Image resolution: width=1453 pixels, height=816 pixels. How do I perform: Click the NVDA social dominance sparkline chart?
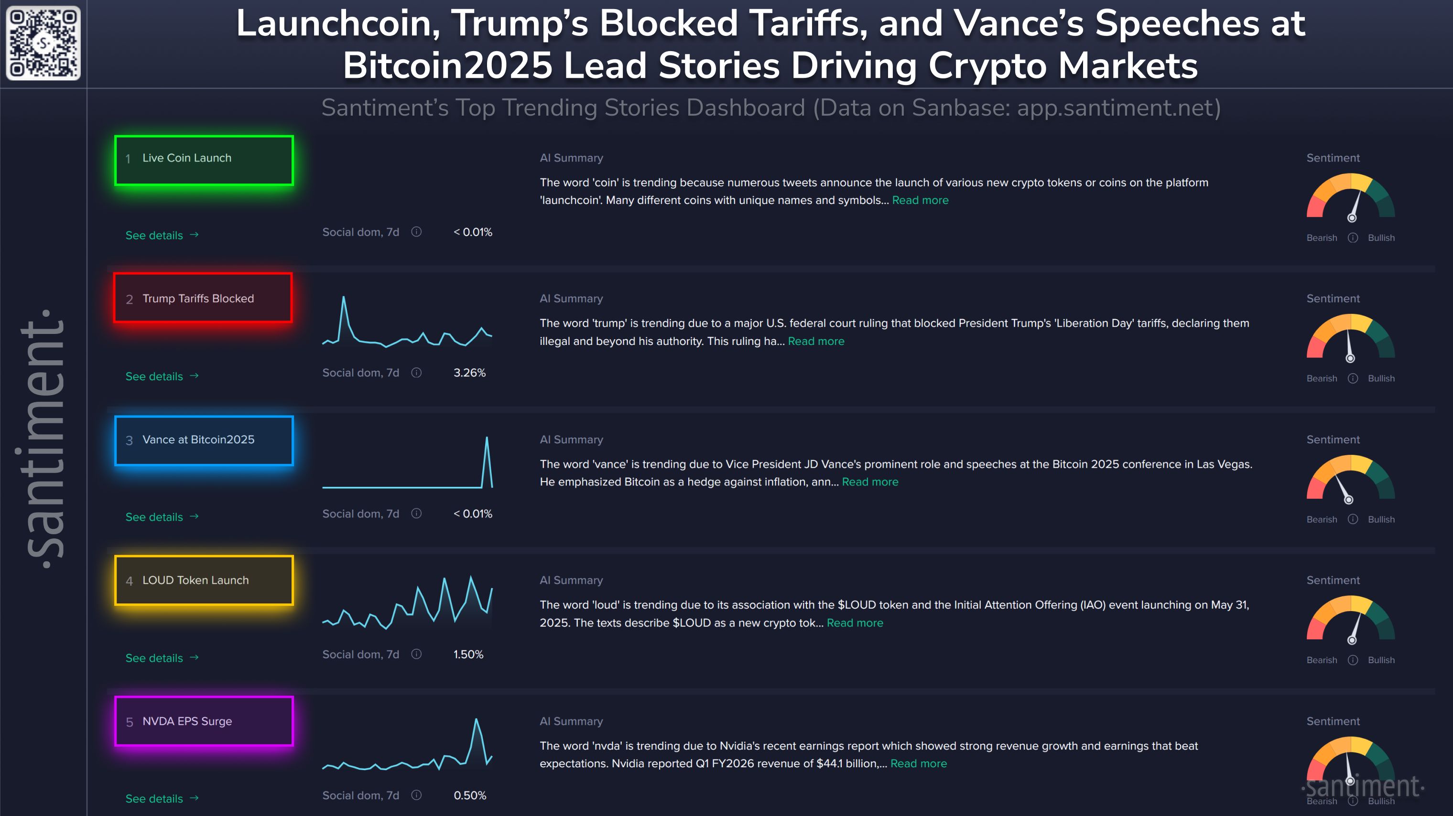(407, 745)
